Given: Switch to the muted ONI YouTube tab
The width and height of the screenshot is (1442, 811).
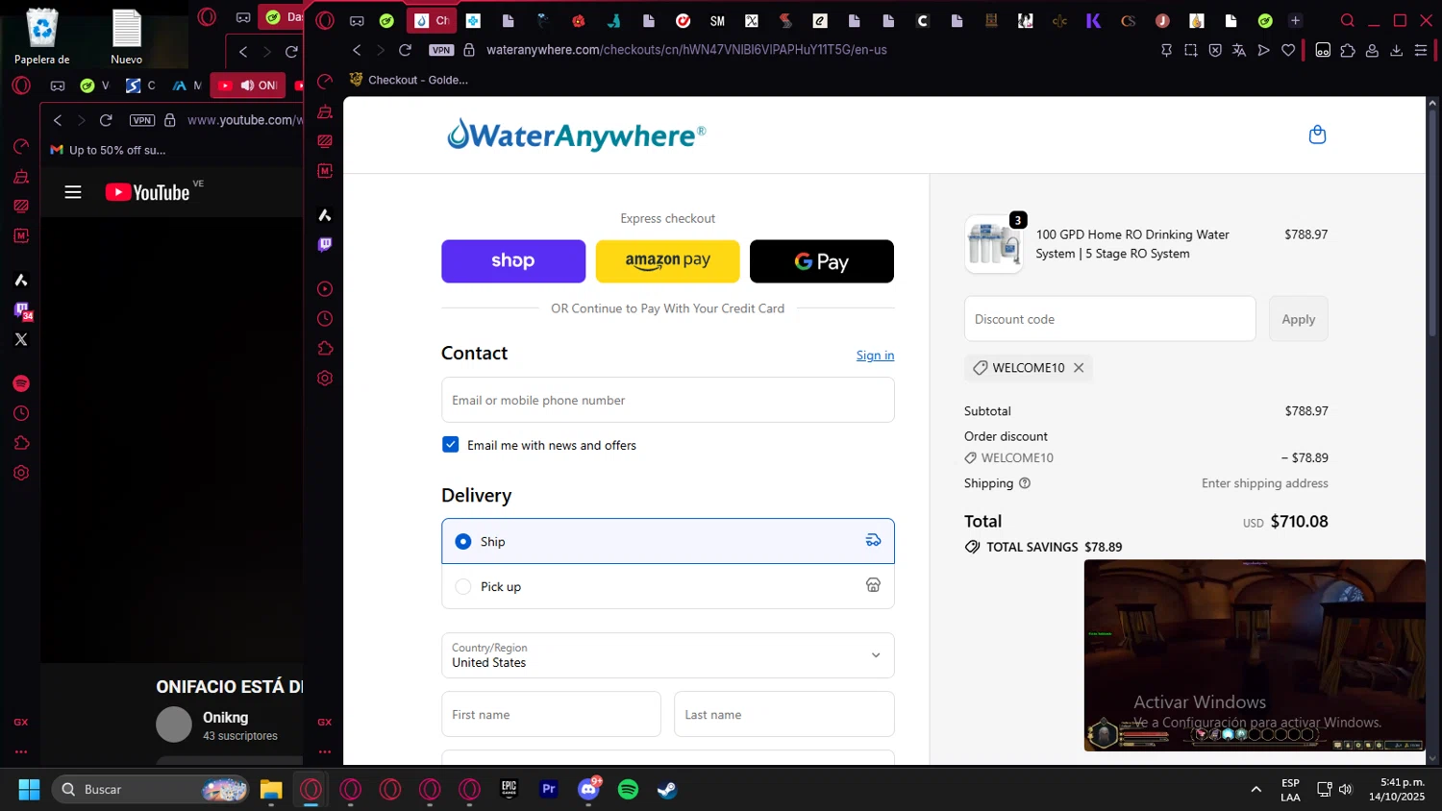Looking at the screenshot, I should (x=247, y=86).
